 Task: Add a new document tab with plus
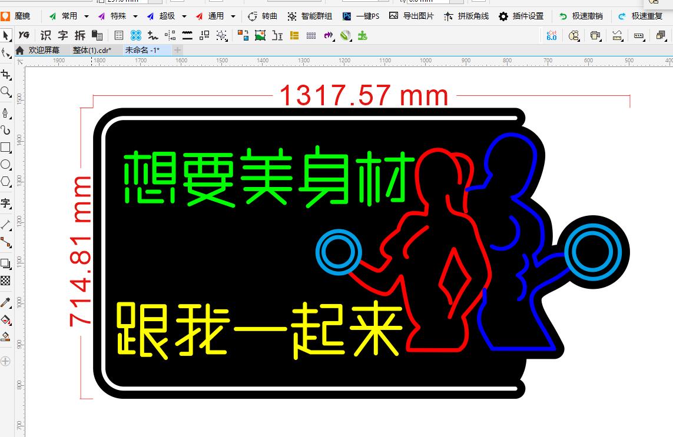coord(177,50)
